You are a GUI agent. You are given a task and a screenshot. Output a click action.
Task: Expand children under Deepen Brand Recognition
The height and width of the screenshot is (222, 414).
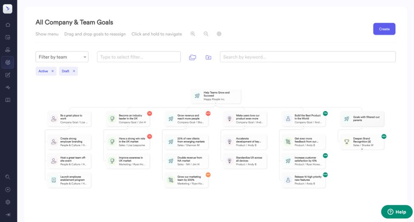point(362,149)
